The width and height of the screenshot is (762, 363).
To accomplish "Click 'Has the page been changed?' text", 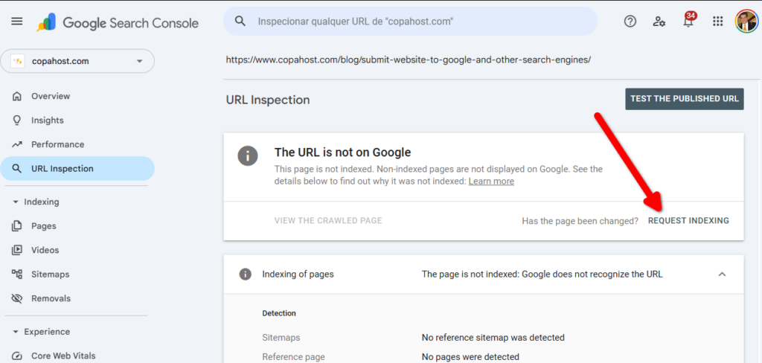I will [580, 221].
